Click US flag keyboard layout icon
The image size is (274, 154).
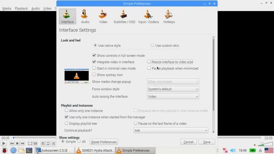[x=269, y=150]
